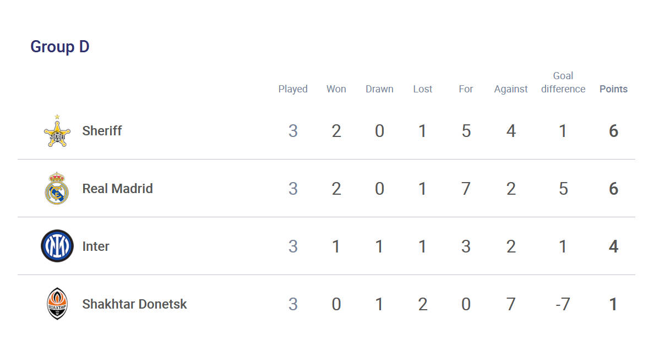Click Sheriff's points value of 6
The image size is (648, 346).
(613, 131)
